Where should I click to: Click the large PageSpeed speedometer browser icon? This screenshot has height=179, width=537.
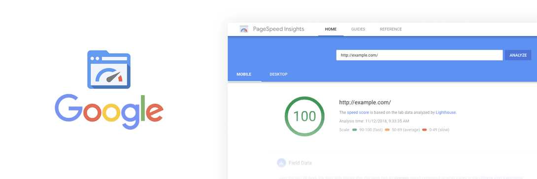(x=109, y=70)
